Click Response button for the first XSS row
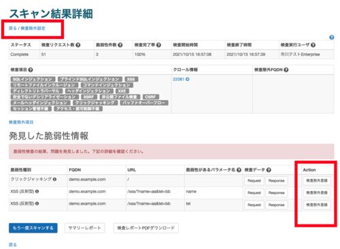Viewport: 340px width, 249px height. [277, 193]
